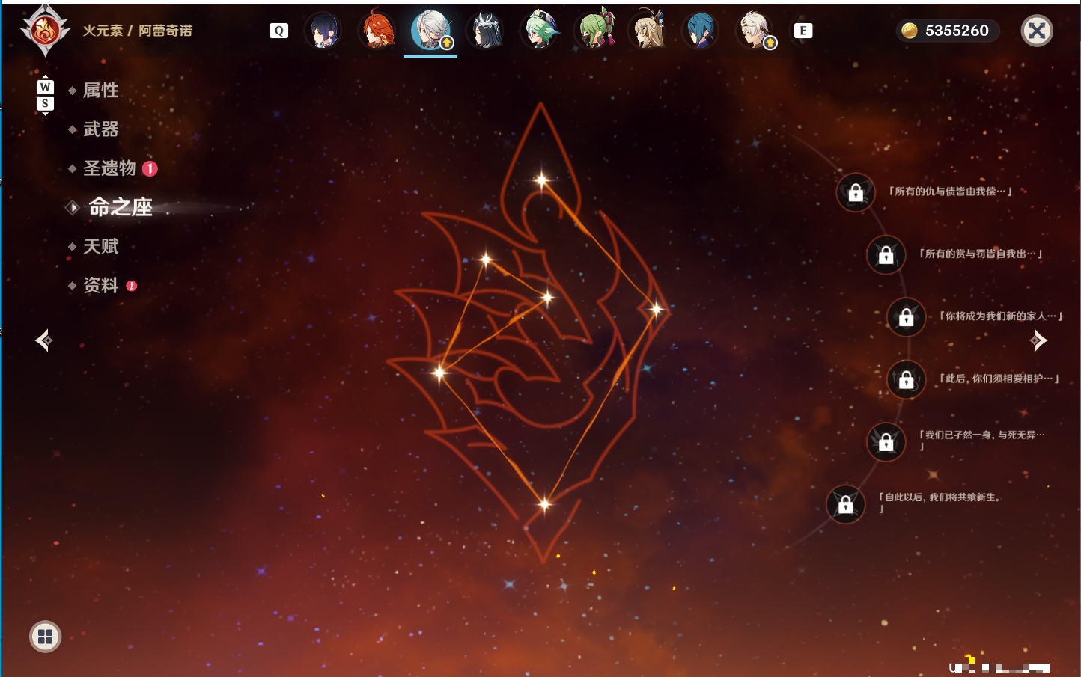This screenshot has width=1081, height=677.
Task: Open the fourth locked node「此后,你们须相爱相护」
Action: (907, 379)
